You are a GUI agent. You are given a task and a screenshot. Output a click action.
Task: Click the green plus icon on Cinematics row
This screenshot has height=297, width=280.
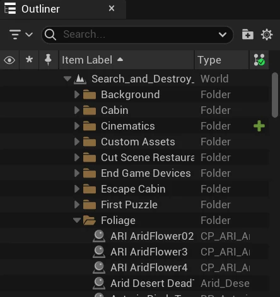259,126
